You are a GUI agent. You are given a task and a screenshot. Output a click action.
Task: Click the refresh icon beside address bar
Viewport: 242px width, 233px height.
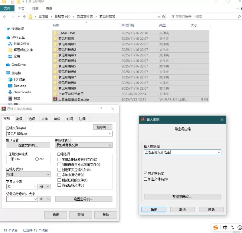tap(164, 17)
